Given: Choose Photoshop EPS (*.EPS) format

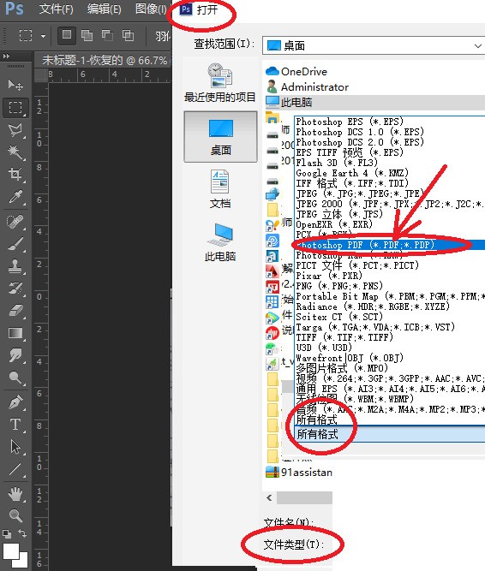Looking at the screenshot, I should point(390,122).
